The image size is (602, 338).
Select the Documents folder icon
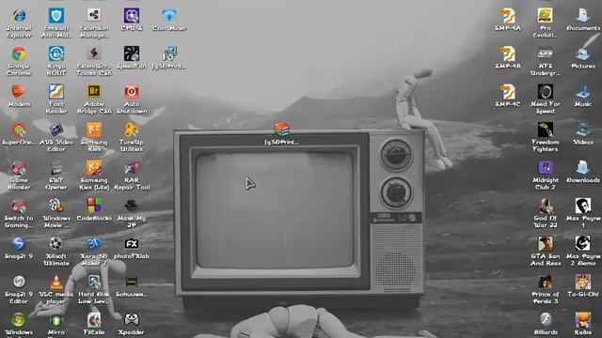pos(583,16)
